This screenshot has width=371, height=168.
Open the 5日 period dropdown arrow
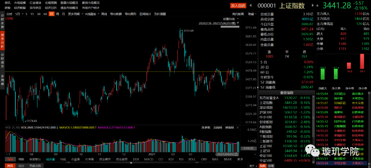tap(22, 14)
